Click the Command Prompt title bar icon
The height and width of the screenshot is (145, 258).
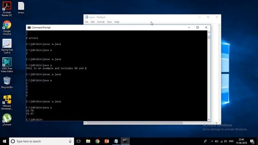coord(29,28)
